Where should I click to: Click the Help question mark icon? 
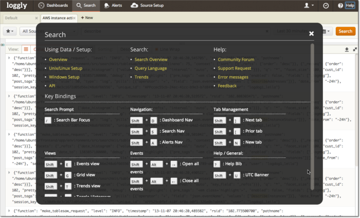[x=340, y=6]
